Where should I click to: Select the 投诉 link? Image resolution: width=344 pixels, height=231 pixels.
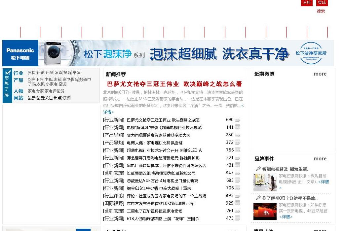point(67,73)
